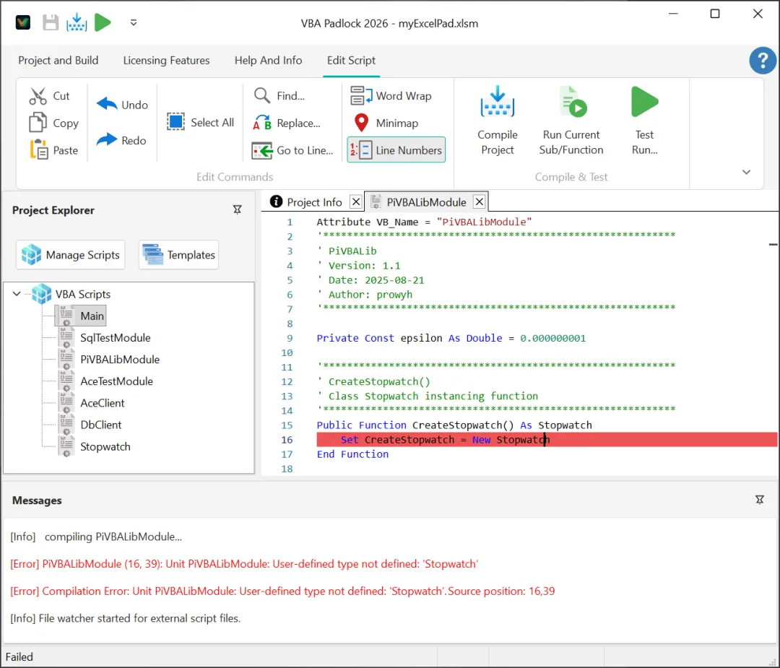Viewport: 780px width, 668px height.
Task: Click the Stopwatch script file icon
Action: coord(66,447)
